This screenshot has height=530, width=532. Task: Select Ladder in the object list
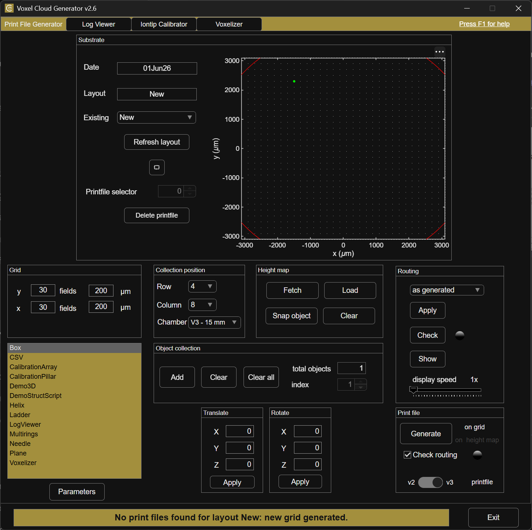point(74,415)
